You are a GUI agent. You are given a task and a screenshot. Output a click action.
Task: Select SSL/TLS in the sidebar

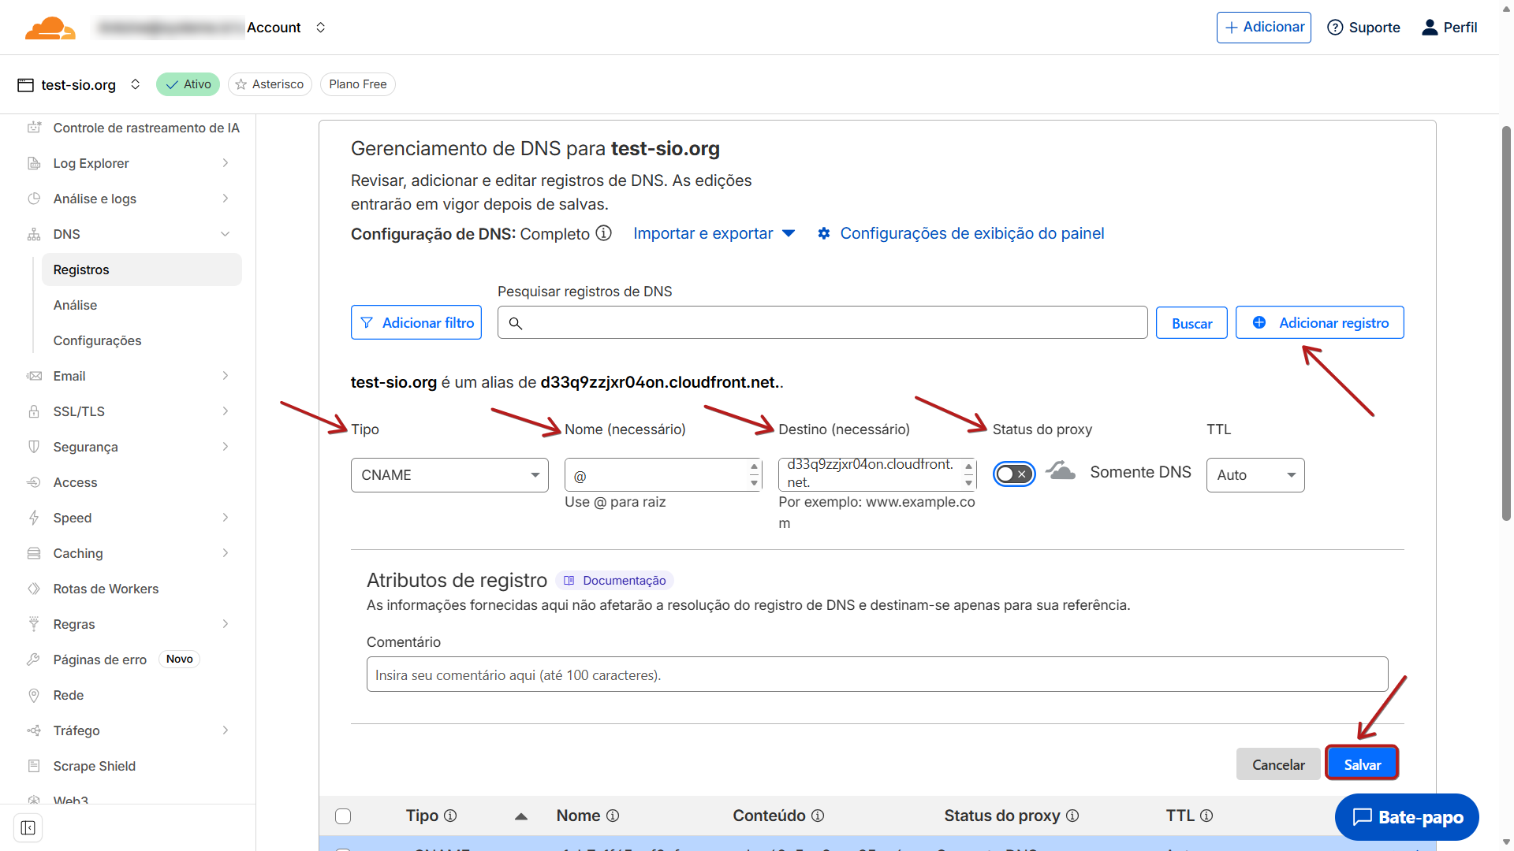79,411
